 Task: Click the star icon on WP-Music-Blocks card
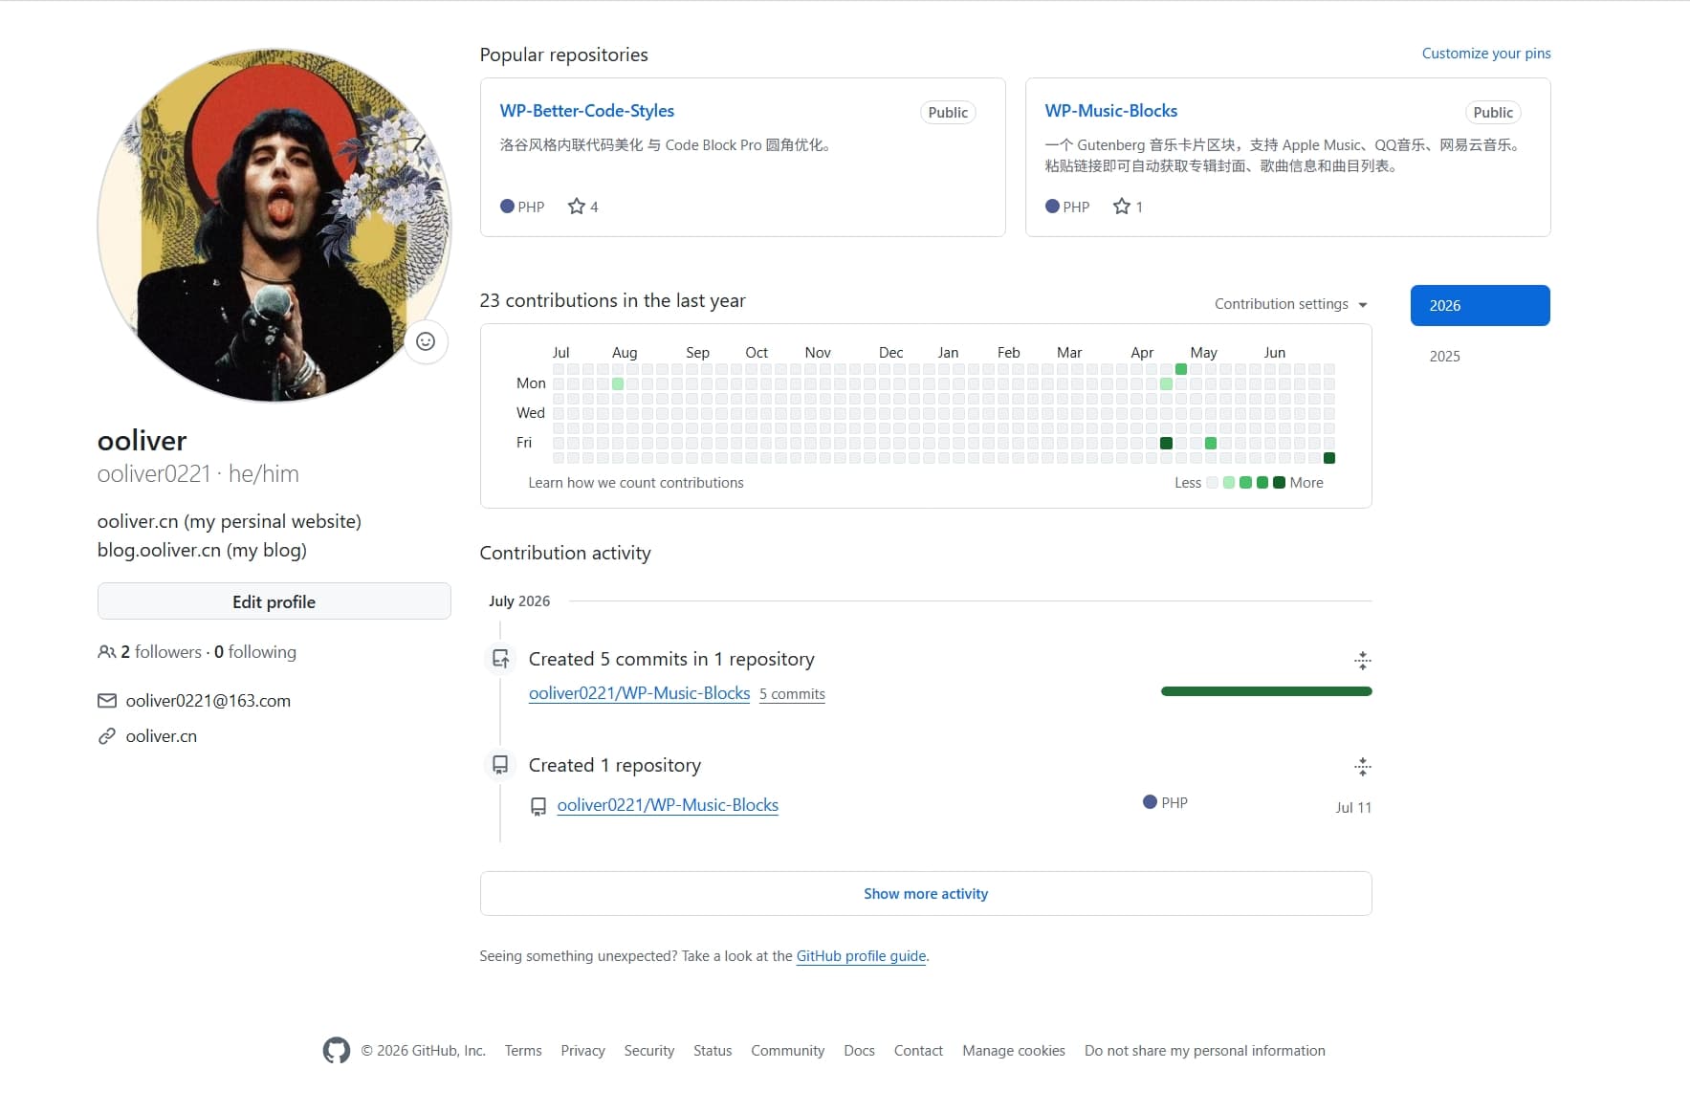click(x=1122, y=207)
